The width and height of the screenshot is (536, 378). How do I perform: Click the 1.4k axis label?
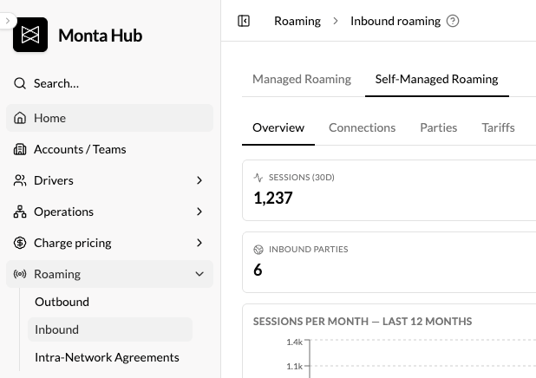[294, 342]
